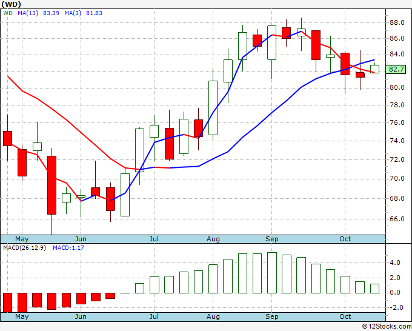Click the 84.0 price axis label
Screen dimensions: 412x331
[397, 55]
